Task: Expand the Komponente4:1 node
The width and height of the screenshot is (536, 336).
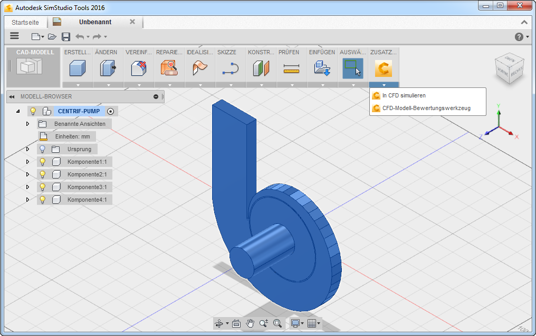Action: click(x=27, y=200)
